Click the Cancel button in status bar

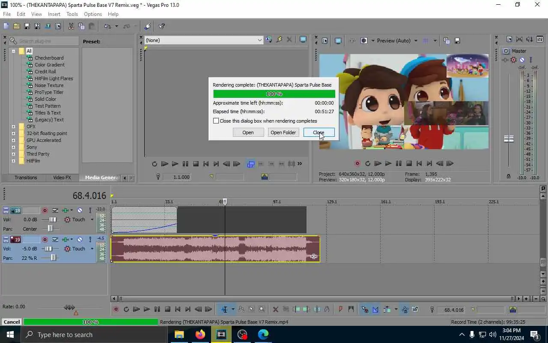pos(12,322)
